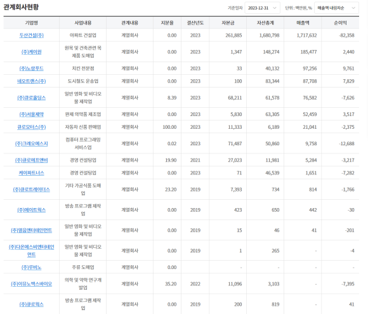Click the 관계회사현황 page title
368x314 pixels.
(x=21, y=7)
